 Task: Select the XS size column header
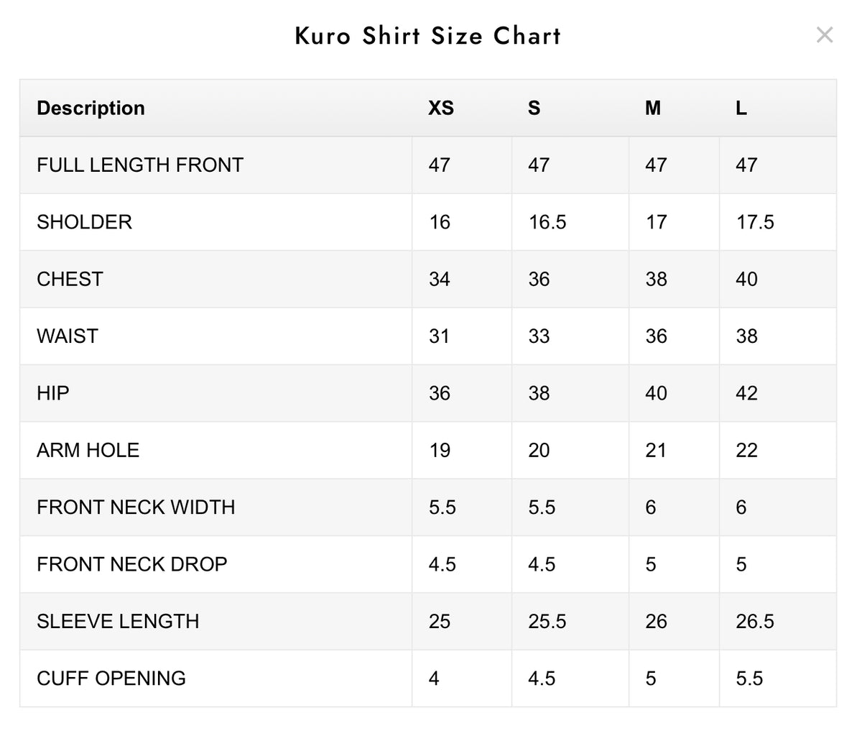point(441,108)
